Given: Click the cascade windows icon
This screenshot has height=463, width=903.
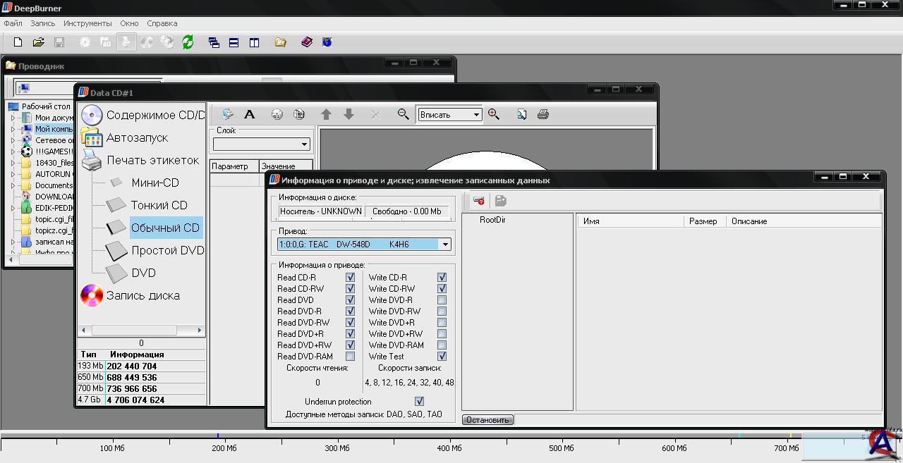Looking at the screenshot, I should (214, 42).
